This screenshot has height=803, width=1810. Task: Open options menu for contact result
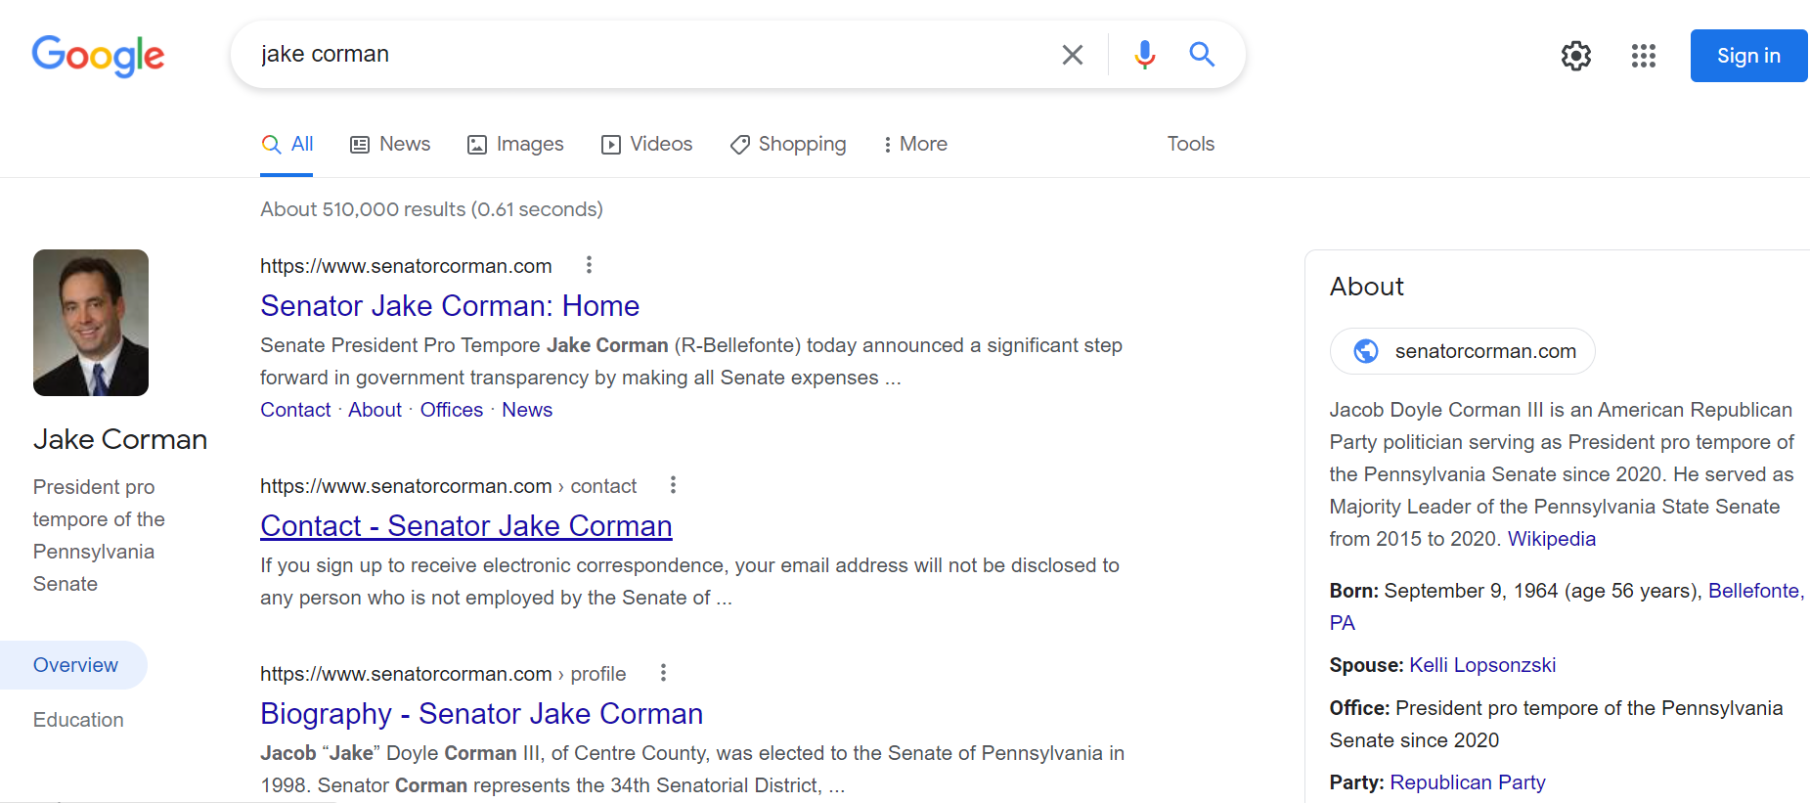click(x=673, y=485)
